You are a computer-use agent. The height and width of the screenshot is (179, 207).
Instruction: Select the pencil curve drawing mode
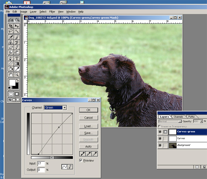click(x=70, y=167)
